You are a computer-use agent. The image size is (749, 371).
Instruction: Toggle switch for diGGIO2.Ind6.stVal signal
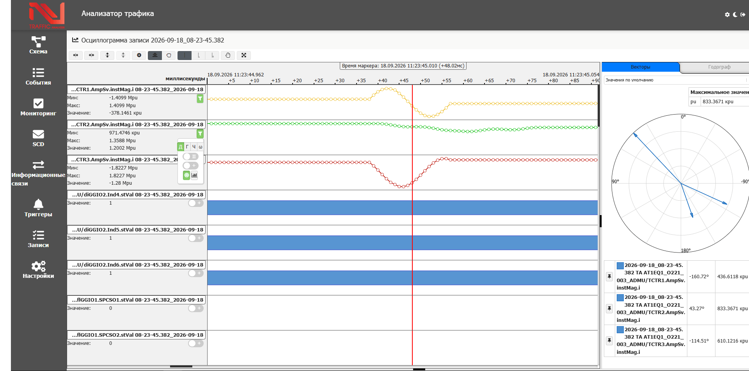[x=196, y=273]
